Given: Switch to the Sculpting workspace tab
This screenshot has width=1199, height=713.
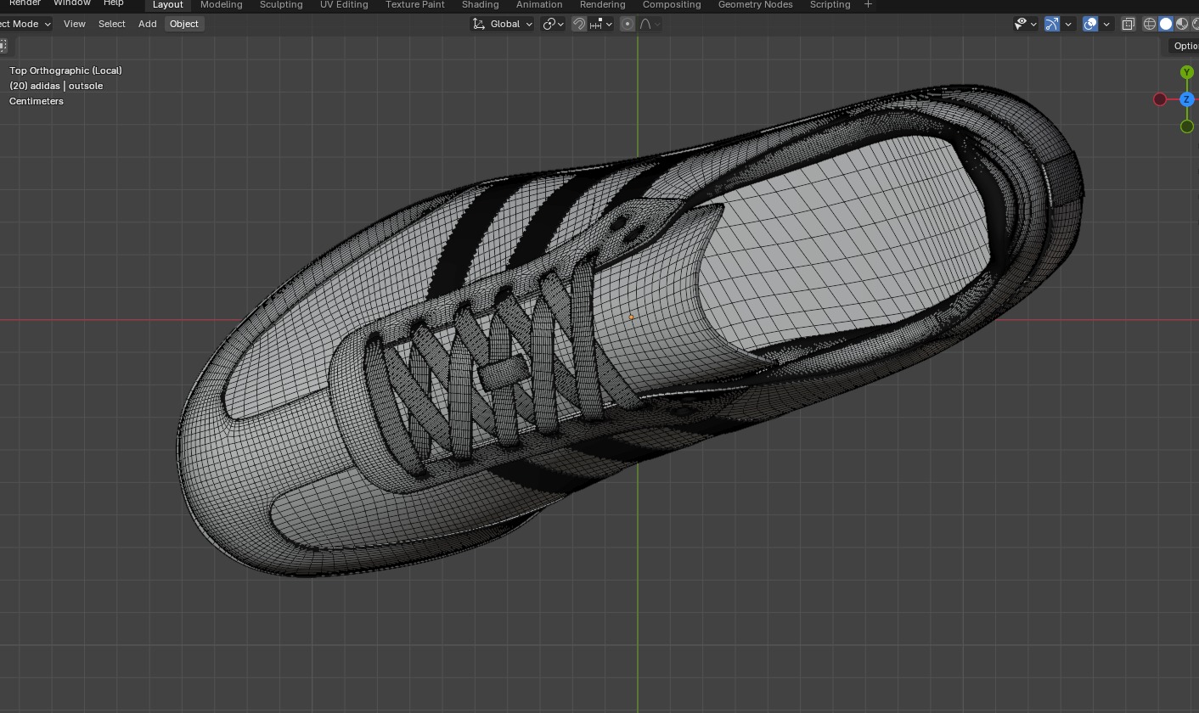Looking at the screenshot, I should click(281, 5).
